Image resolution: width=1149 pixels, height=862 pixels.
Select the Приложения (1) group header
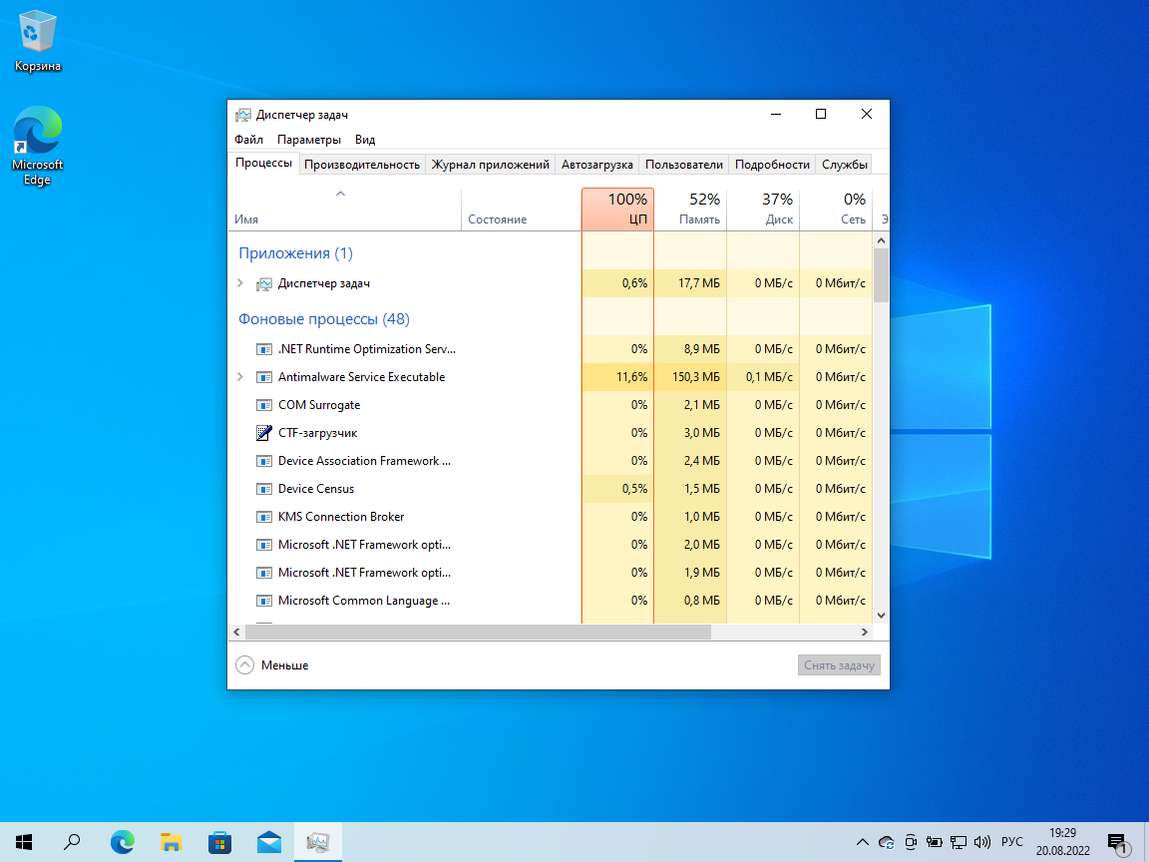tap(295, 253)
